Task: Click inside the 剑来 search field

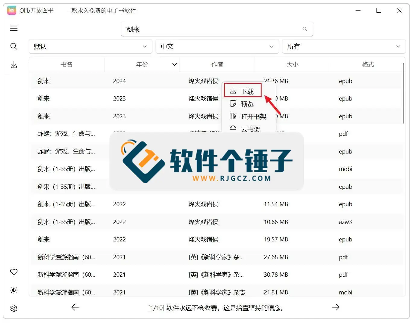Action: click(217, 29)
